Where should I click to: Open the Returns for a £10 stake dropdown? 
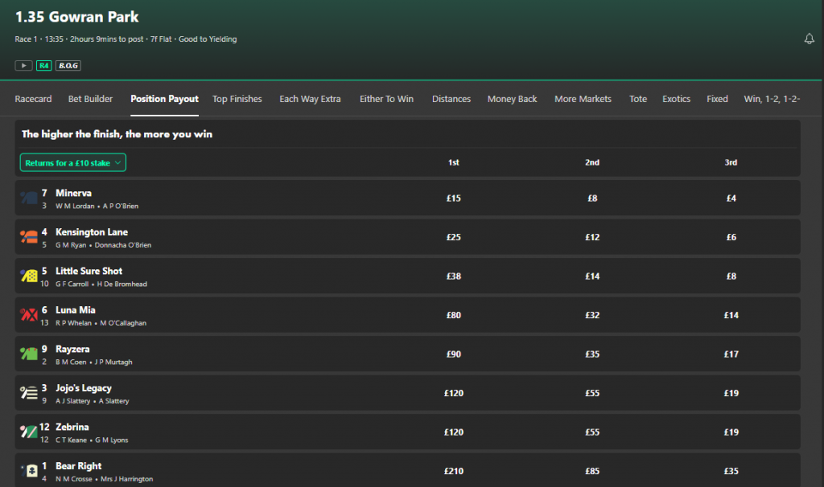(73, 162)
